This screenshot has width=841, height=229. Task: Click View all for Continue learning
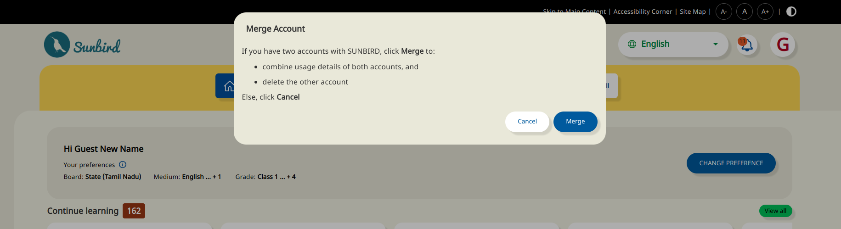coord(775,211)
